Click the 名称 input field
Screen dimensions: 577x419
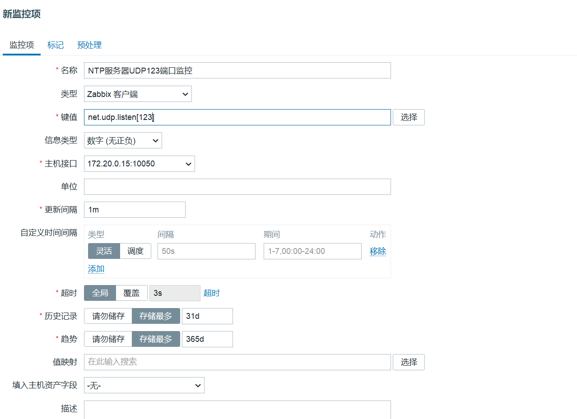237,70
